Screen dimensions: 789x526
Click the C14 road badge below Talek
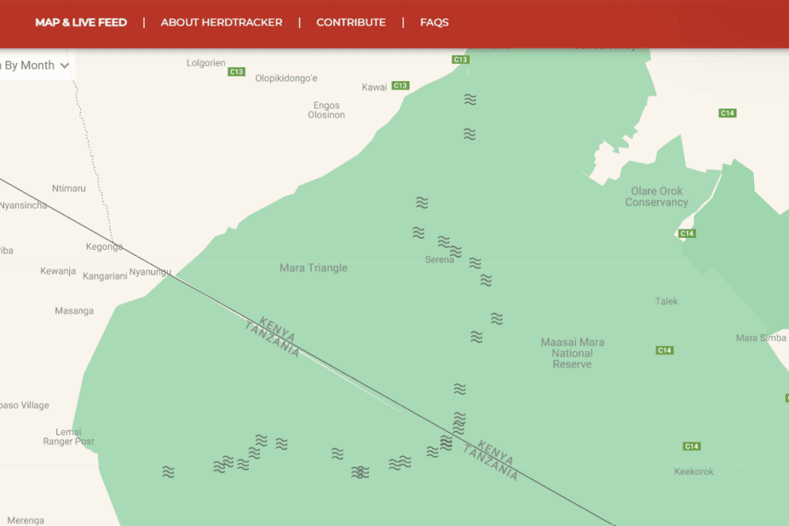pyautogui.click(x=665, y=350)
